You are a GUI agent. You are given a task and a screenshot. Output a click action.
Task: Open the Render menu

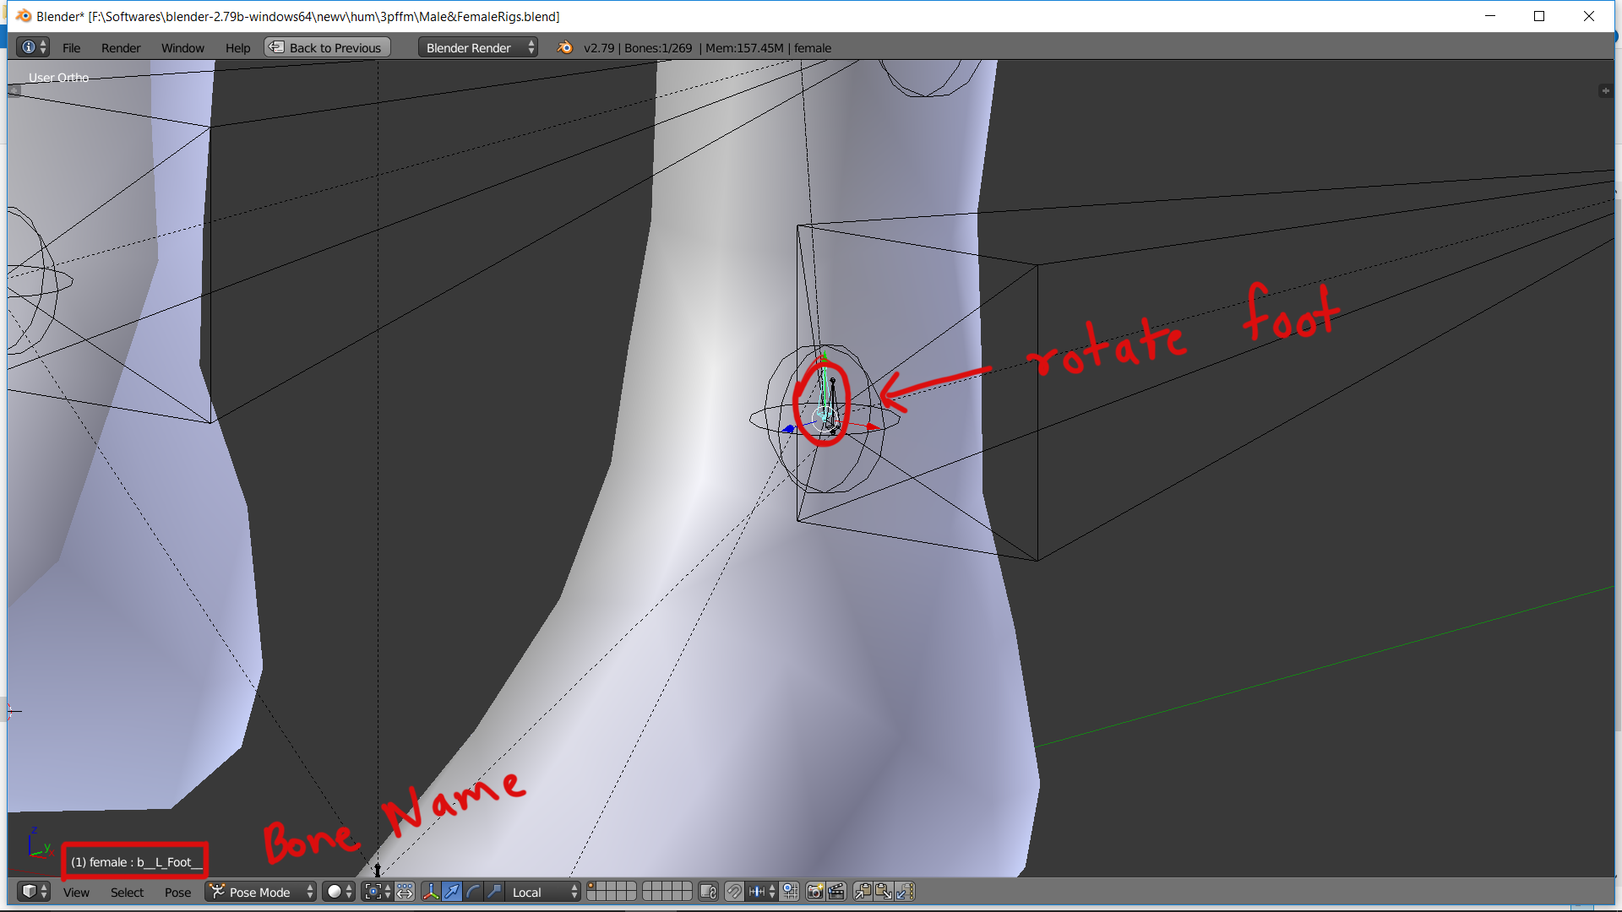pos(121,48)
